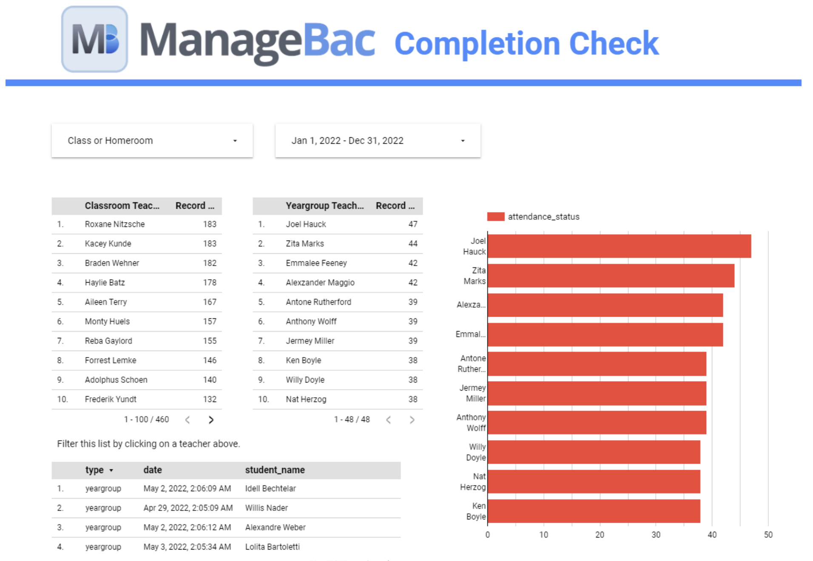Click the Apr 29, 2022, 2:05:09 AM date cell
Image resolution: width=813 pixels, height=561 pixels.
(188, 508)
